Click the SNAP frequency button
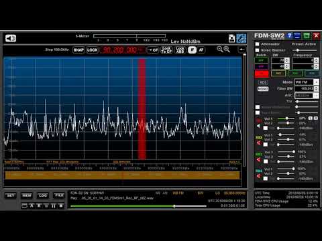Screen dimensions: 322x241 (x=78, y=50)
